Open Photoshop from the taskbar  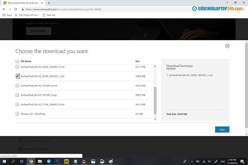pyautogui.click(x=58, y=161)
